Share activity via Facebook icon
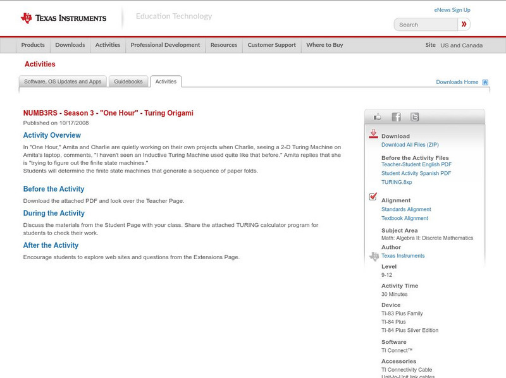 click(396, 117)
